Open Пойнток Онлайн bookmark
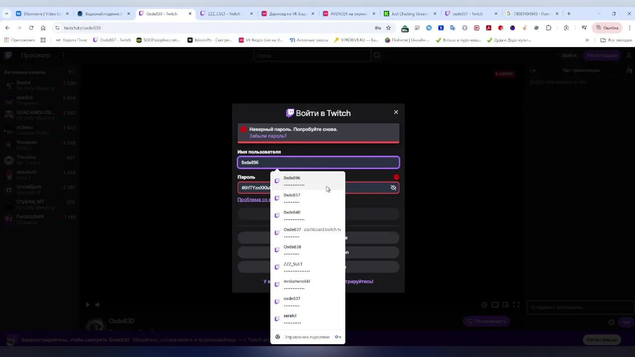 [x=407, y=40]
